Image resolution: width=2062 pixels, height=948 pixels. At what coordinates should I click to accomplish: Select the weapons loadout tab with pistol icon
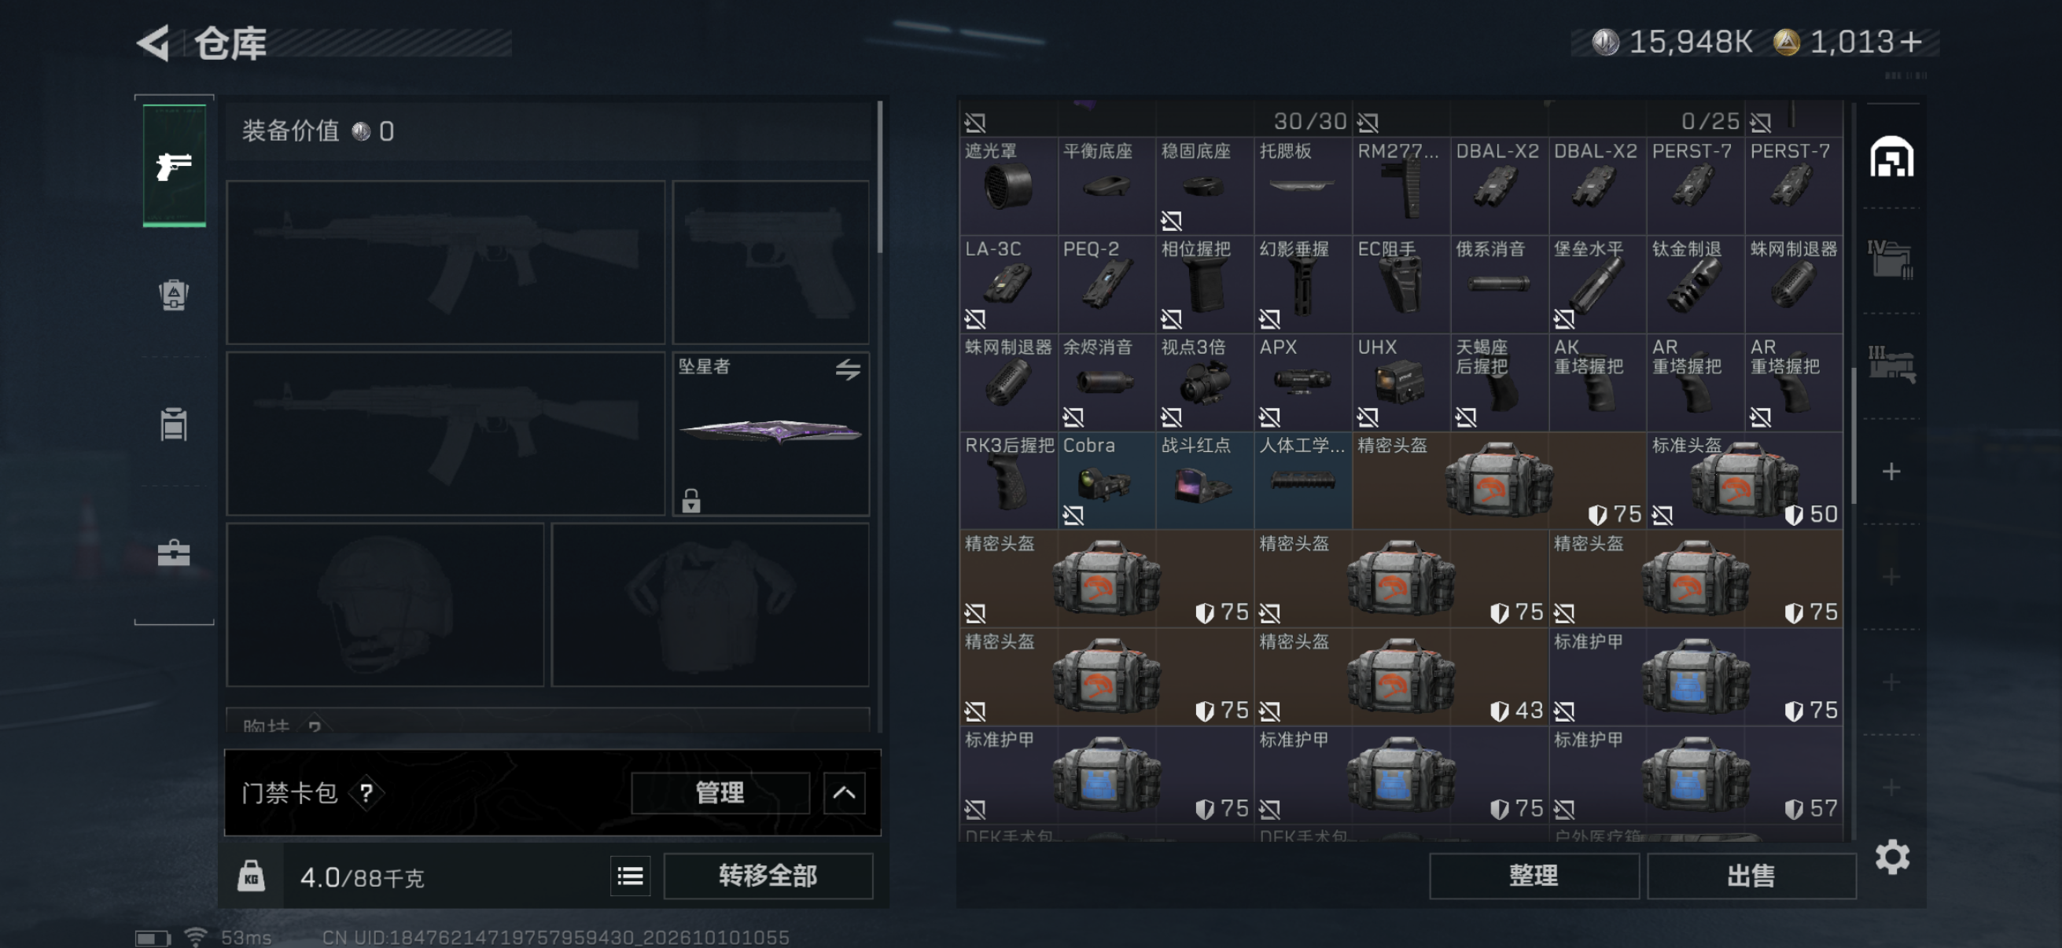tap(174, 166)
